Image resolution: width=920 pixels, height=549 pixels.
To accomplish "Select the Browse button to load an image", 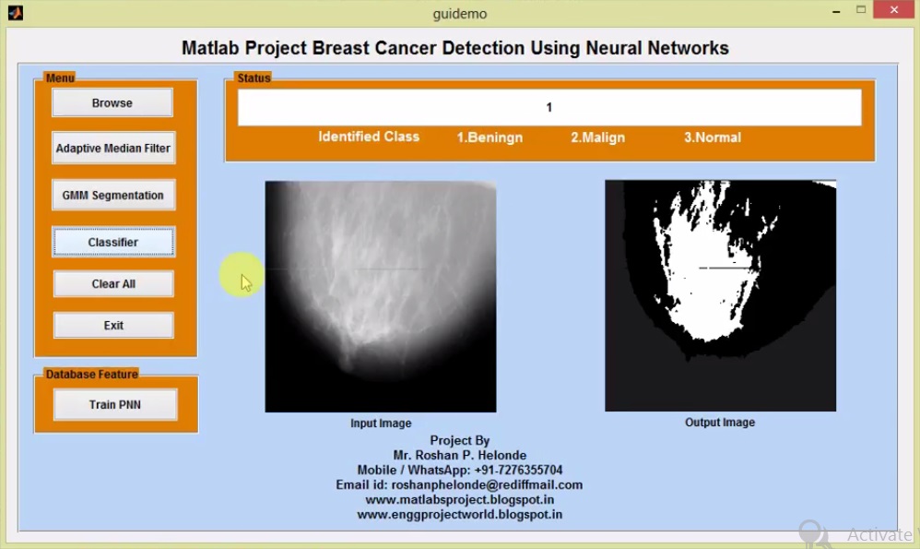I will (x=112, y=102).
